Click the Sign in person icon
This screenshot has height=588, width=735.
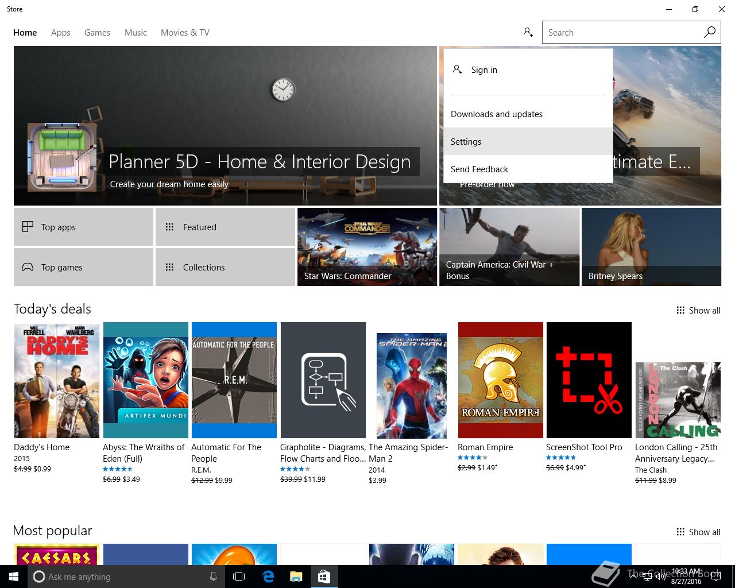tap(458, 69)
